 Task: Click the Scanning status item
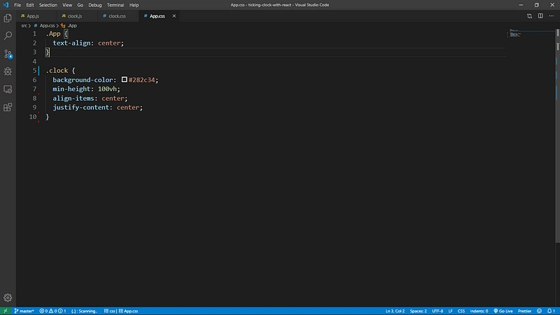tap(85, 311)
